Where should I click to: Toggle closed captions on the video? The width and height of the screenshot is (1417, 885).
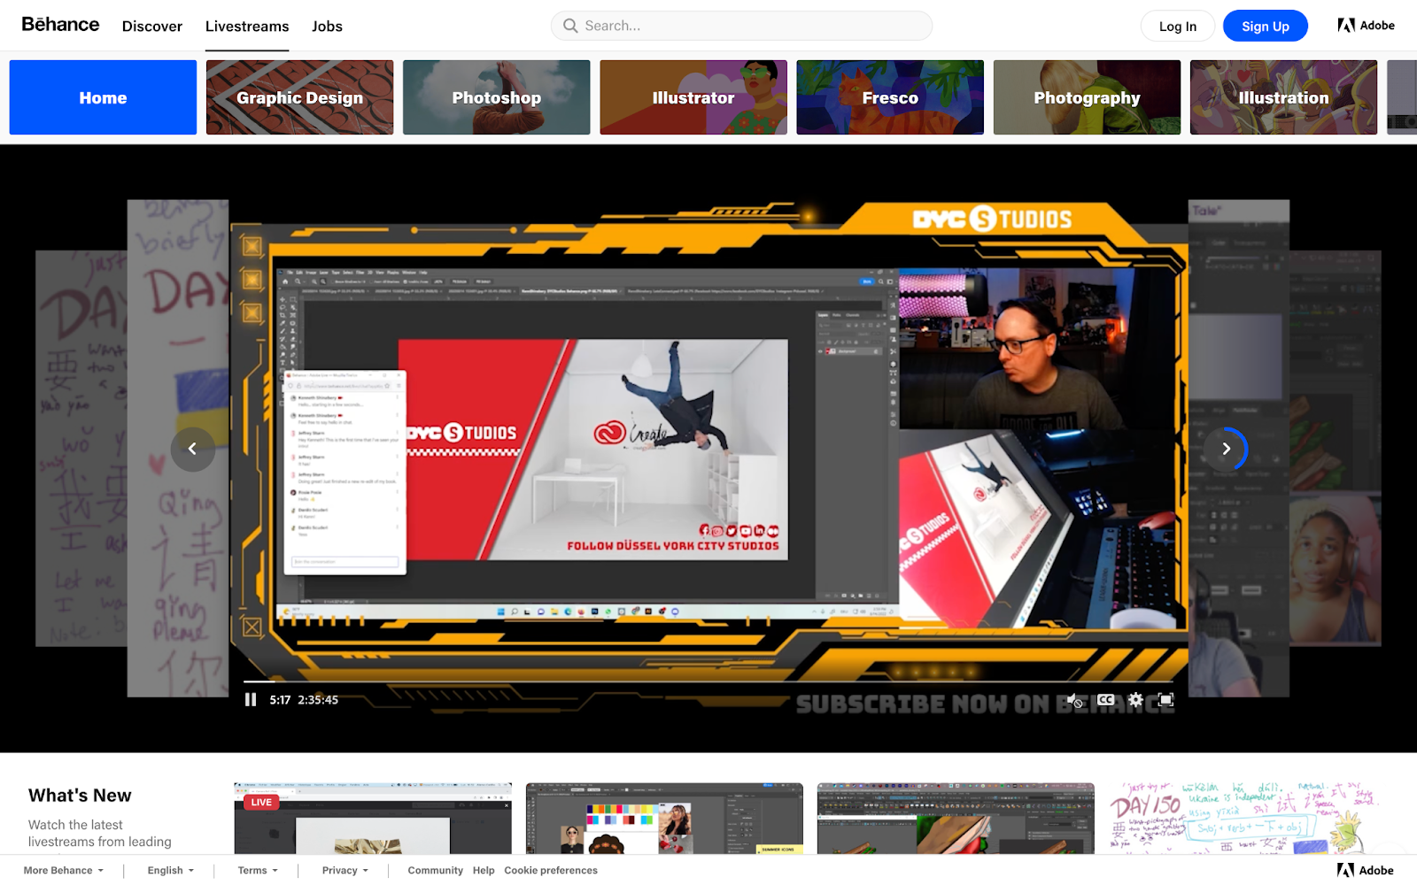click(x=1106, y=699)
